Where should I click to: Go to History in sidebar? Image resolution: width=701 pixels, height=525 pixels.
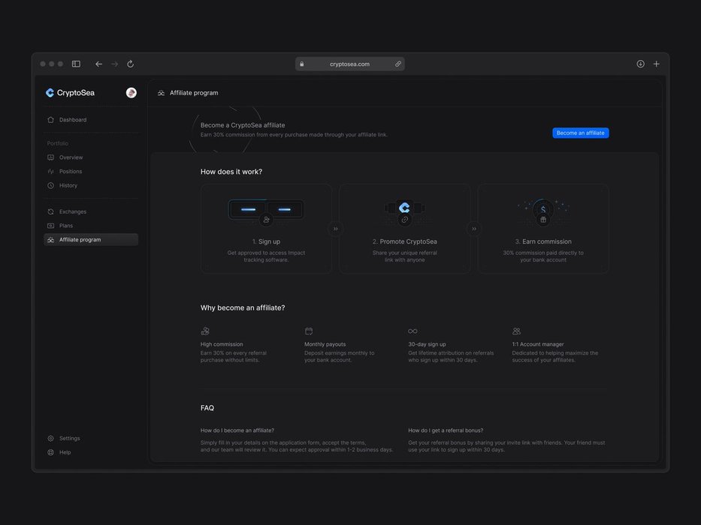68,185
